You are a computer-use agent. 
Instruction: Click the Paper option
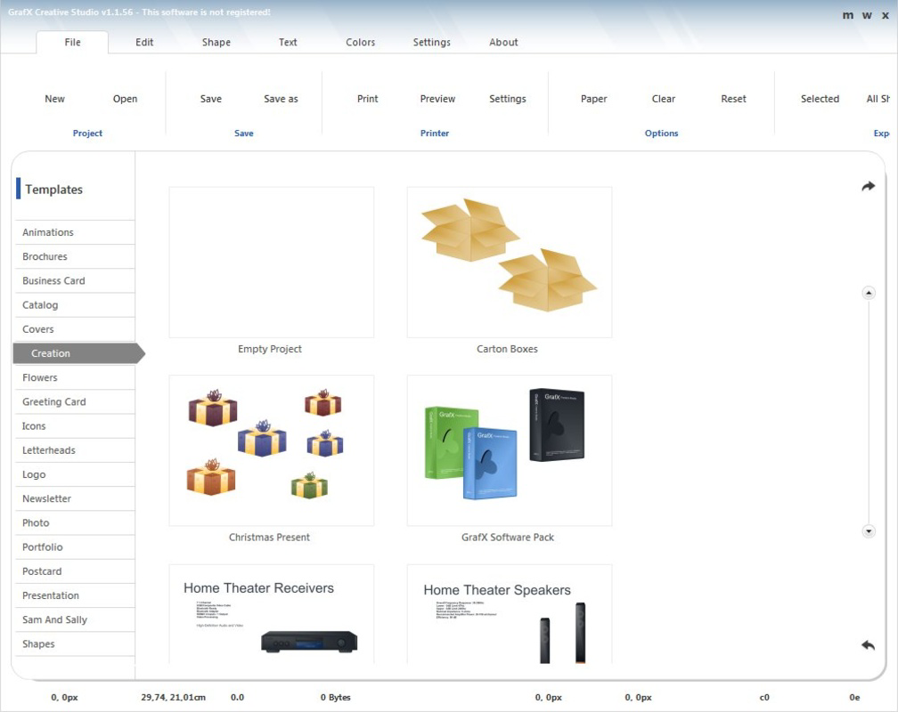tap(594, 99)
